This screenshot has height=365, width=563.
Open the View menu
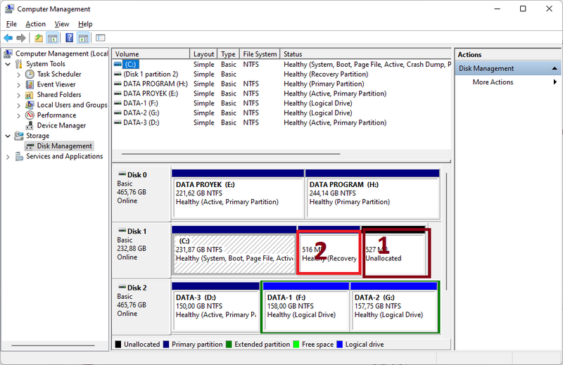click(x=62, y=24)
